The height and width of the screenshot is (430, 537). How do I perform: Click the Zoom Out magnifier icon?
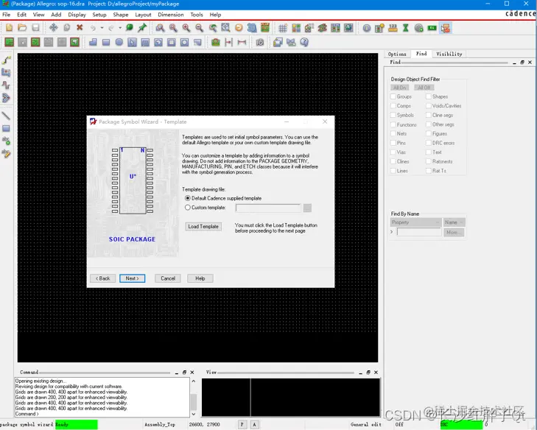(x=200, y=28)
